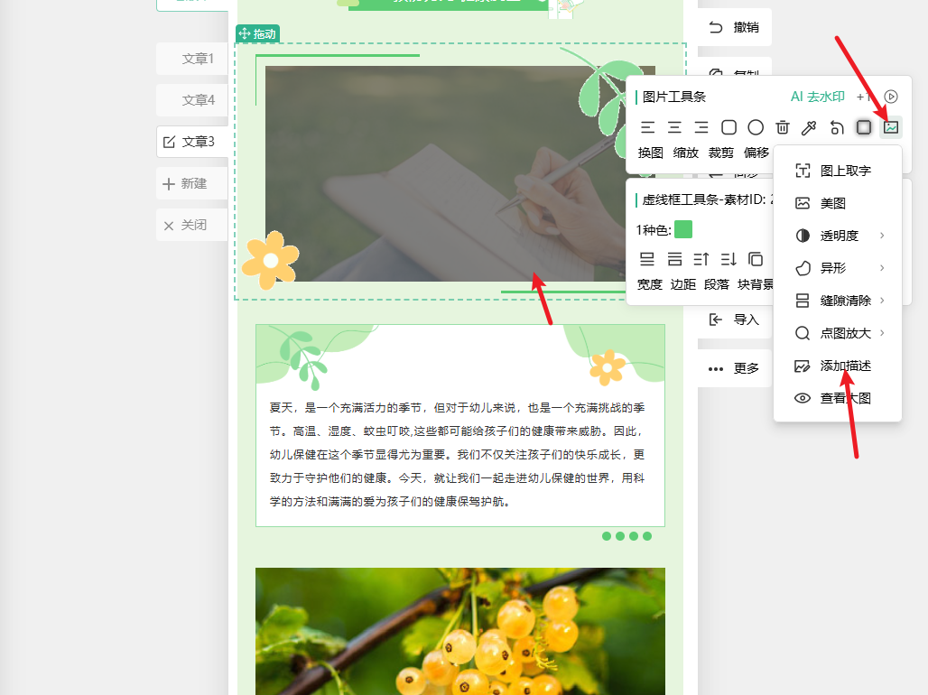Click the circle shape icon in image toolbar
Screen dimensions: 928x695
click(x=756, y=127)
